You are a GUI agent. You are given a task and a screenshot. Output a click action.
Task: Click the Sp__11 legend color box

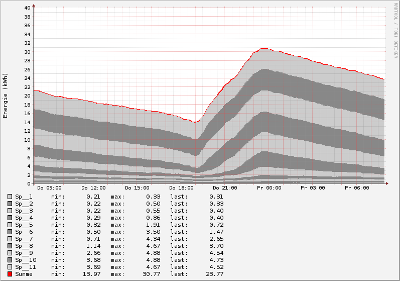10,267
